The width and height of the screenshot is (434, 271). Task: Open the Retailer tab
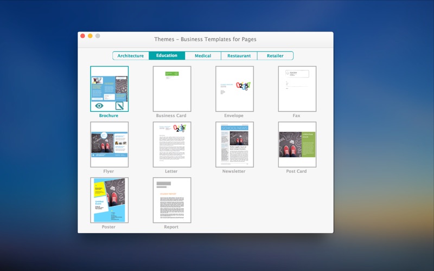click(275, 56)
